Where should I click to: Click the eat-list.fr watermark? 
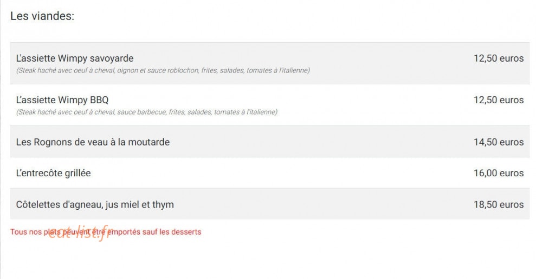point(81,232)
